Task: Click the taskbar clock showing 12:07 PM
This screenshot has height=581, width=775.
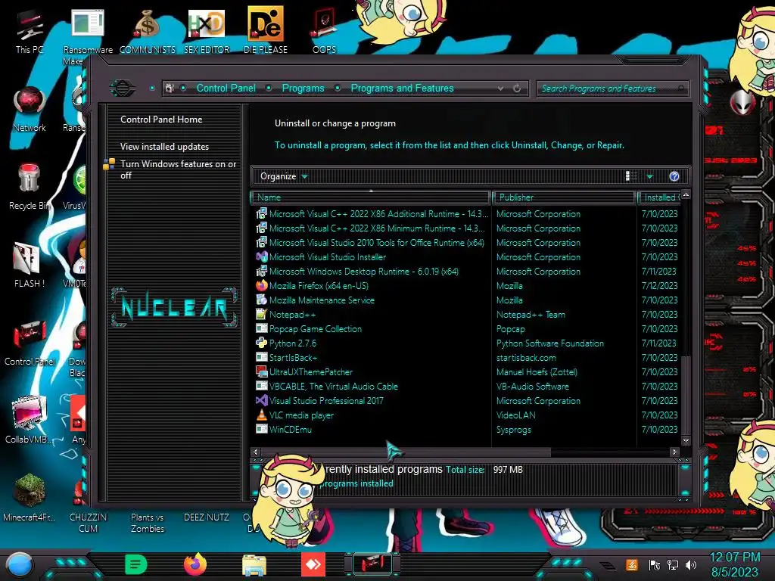Action: 735,564
